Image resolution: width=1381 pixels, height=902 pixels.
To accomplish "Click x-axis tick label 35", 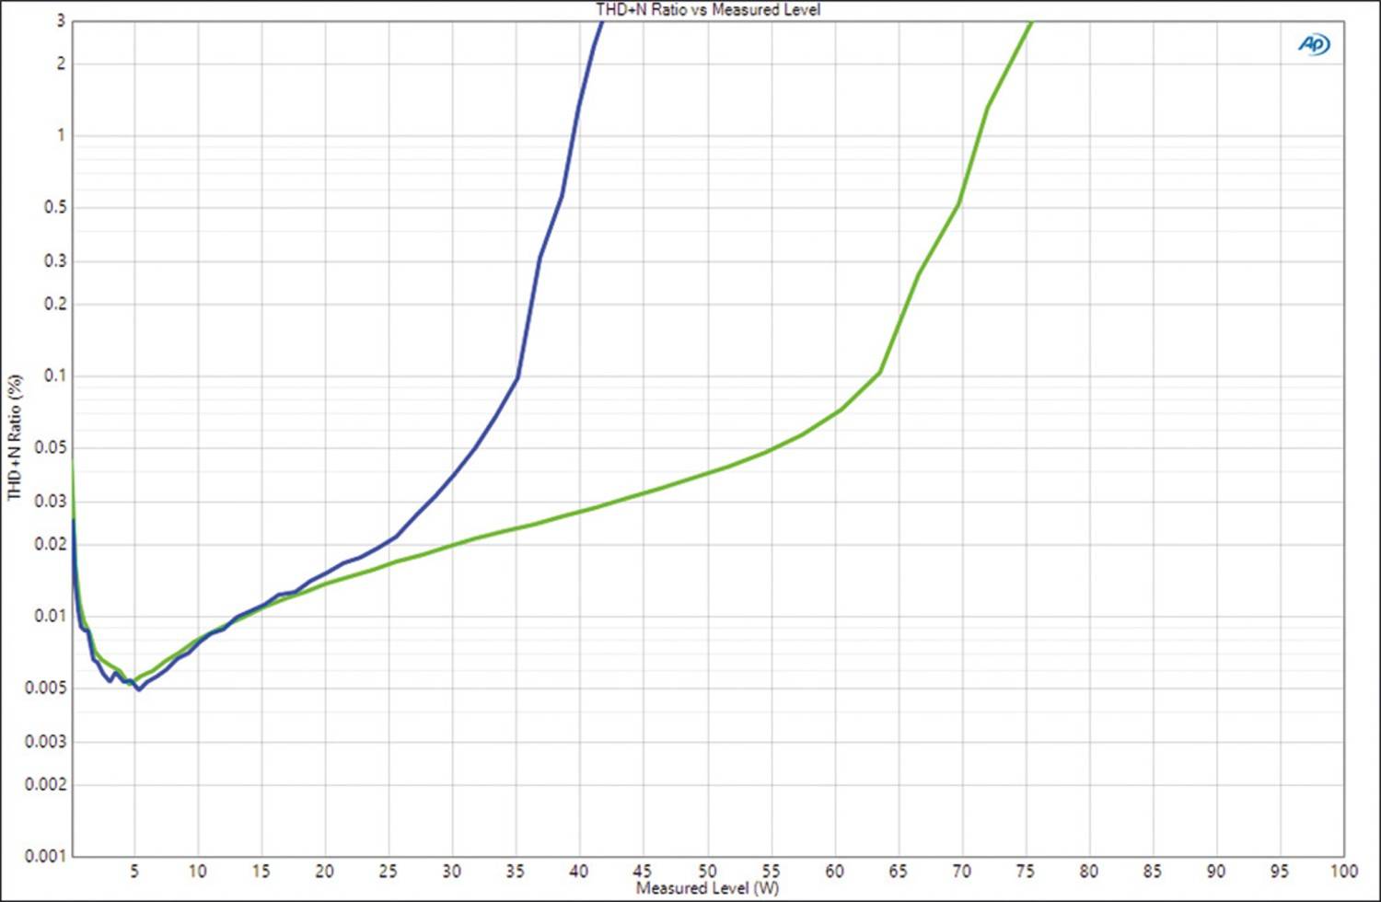I will tap(516, 871).
